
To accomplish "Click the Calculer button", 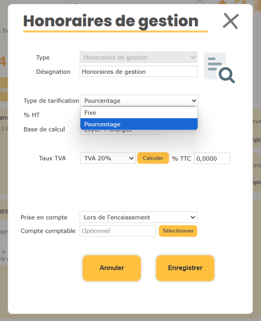I will (153, 158).
